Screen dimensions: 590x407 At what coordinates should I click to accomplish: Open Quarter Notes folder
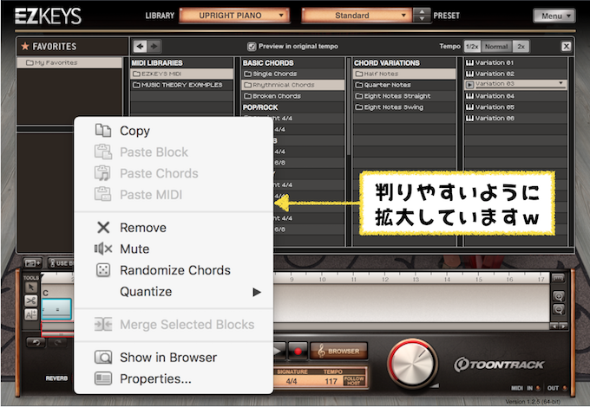(x=404, y=85)
